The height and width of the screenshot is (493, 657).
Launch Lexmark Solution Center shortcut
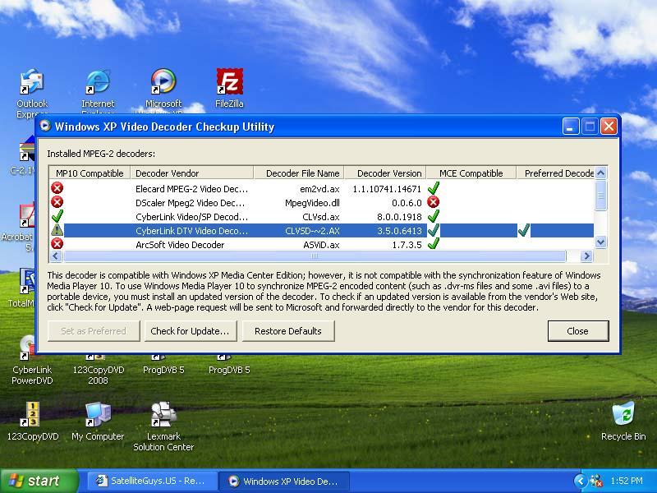click(163, 426)
